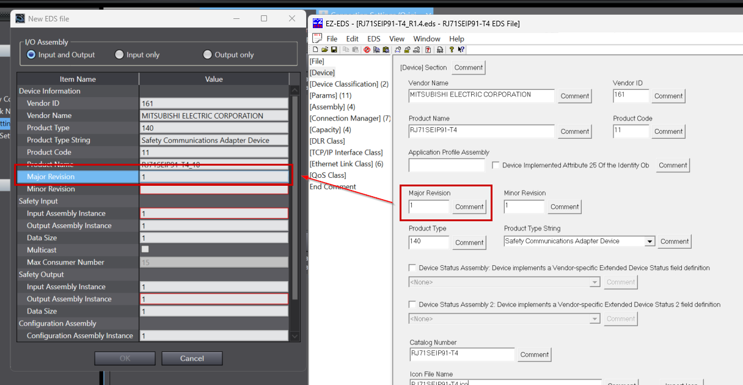
Task: Toggle the Multicast checkbox
Action: [x=145, y=249]
